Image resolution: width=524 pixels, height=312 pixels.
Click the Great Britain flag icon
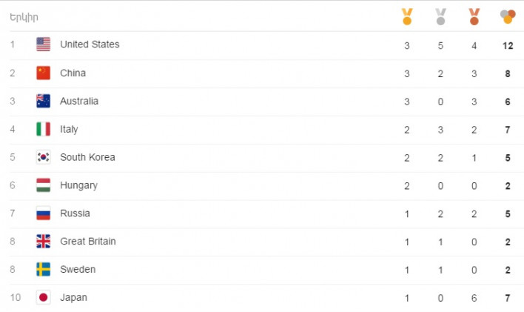44,242
